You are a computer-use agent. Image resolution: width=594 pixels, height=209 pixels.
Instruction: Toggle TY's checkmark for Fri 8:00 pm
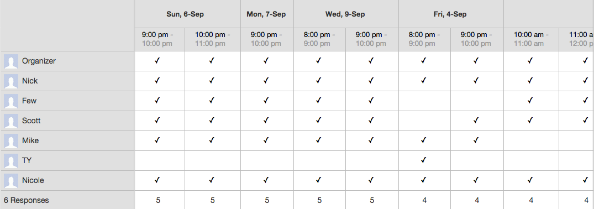click(x=423, y=160)
